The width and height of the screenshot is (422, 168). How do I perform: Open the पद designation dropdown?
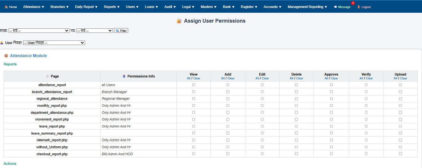click(x=94, y=31)
